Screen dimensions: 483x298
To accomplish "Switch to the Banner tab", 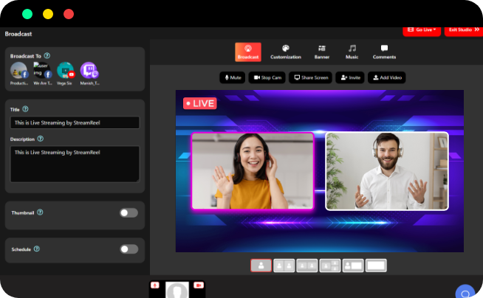I will click(x=322, y=52).
